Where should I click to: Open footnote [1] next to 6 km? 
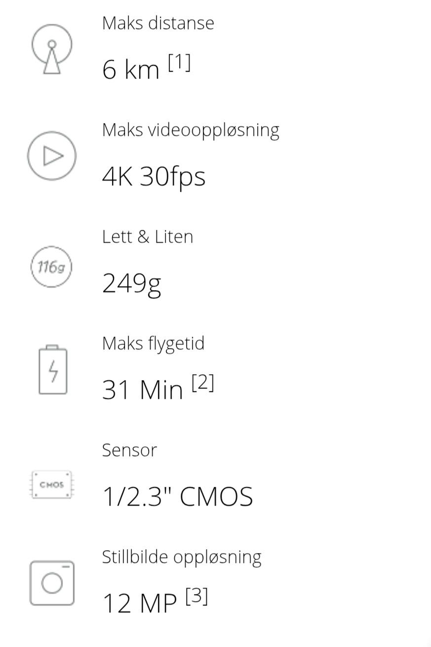[179, 63]
